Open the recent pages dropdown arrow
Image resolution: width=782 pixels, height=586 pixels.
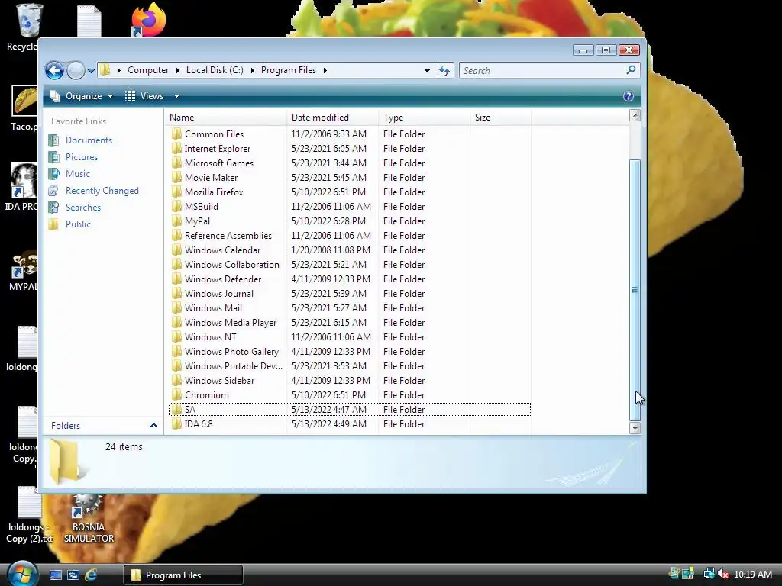coord(92,71)
